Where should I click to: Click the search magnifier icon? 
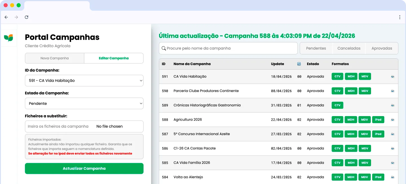click(x=164, y=48)
